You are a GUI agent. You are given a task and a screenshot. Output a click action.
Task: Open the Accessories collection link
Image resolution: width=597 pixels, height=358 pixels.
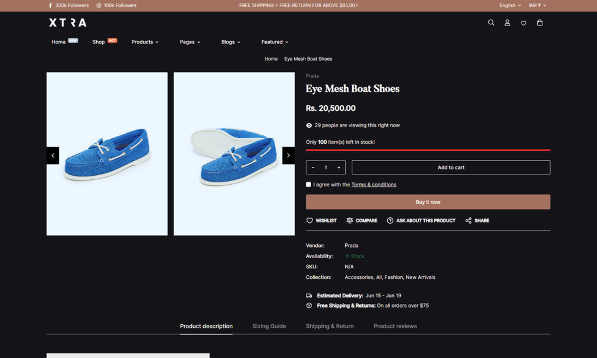(359, 277)
